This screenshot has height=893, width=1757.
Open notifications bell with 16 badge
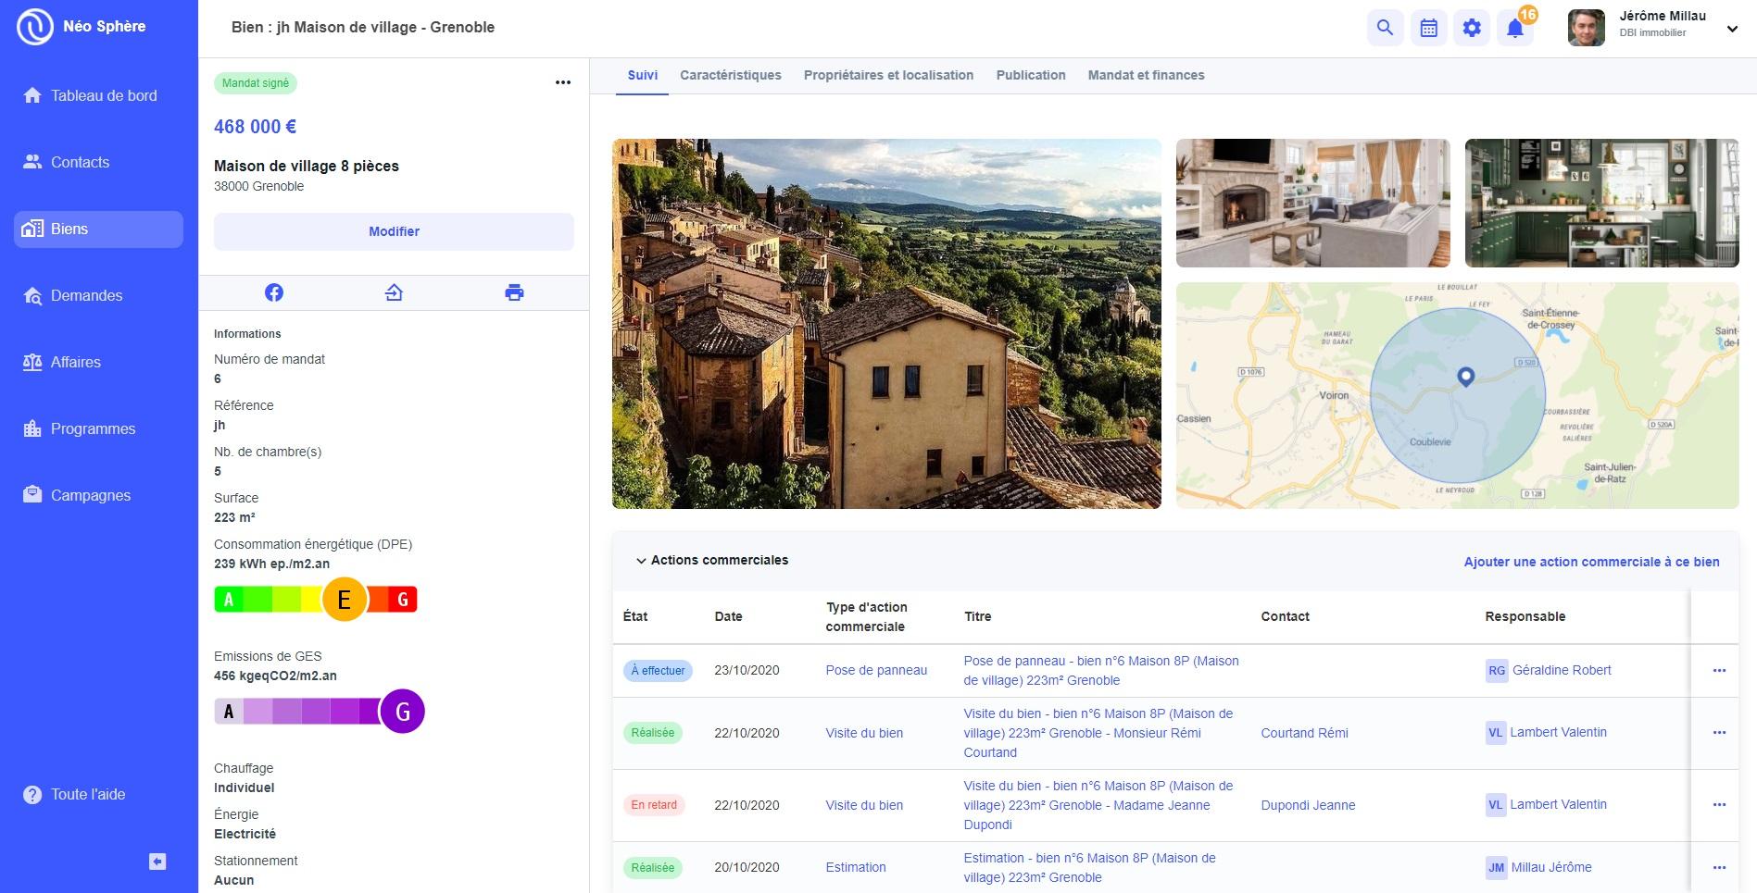tap(1515, 28)
